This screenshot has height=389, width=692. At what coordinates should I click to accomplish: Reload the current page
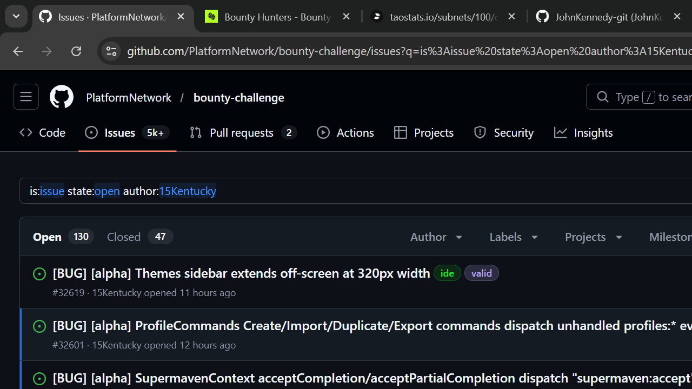click(76, 51)
